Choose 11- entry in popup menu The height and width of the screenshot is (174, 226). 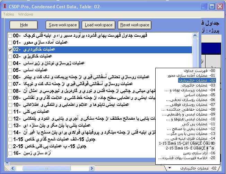(x=199, y=124)
